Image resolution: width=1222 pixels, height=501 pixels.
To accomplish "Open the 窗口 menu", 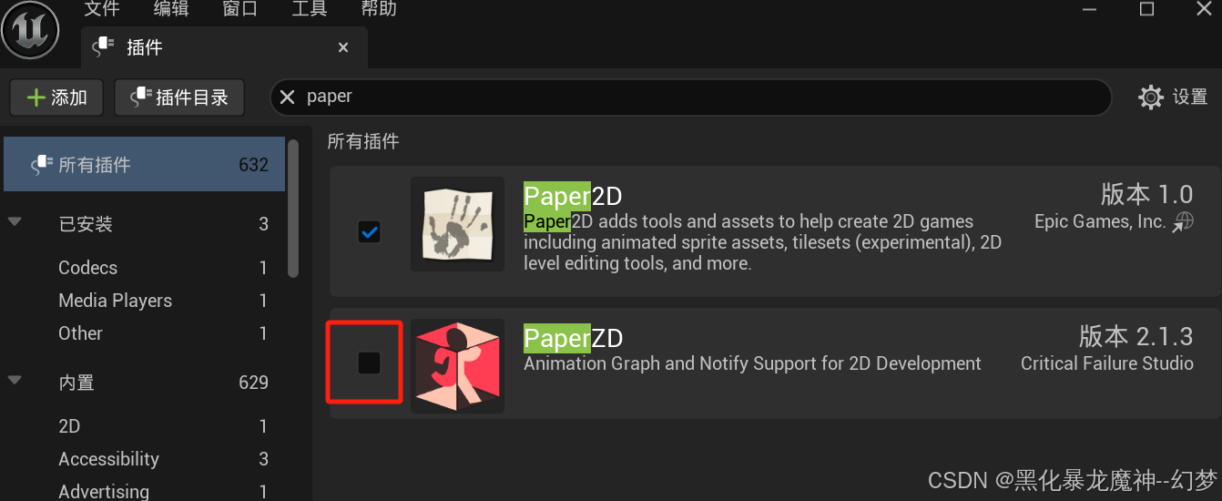I will (x=240, y=9).
